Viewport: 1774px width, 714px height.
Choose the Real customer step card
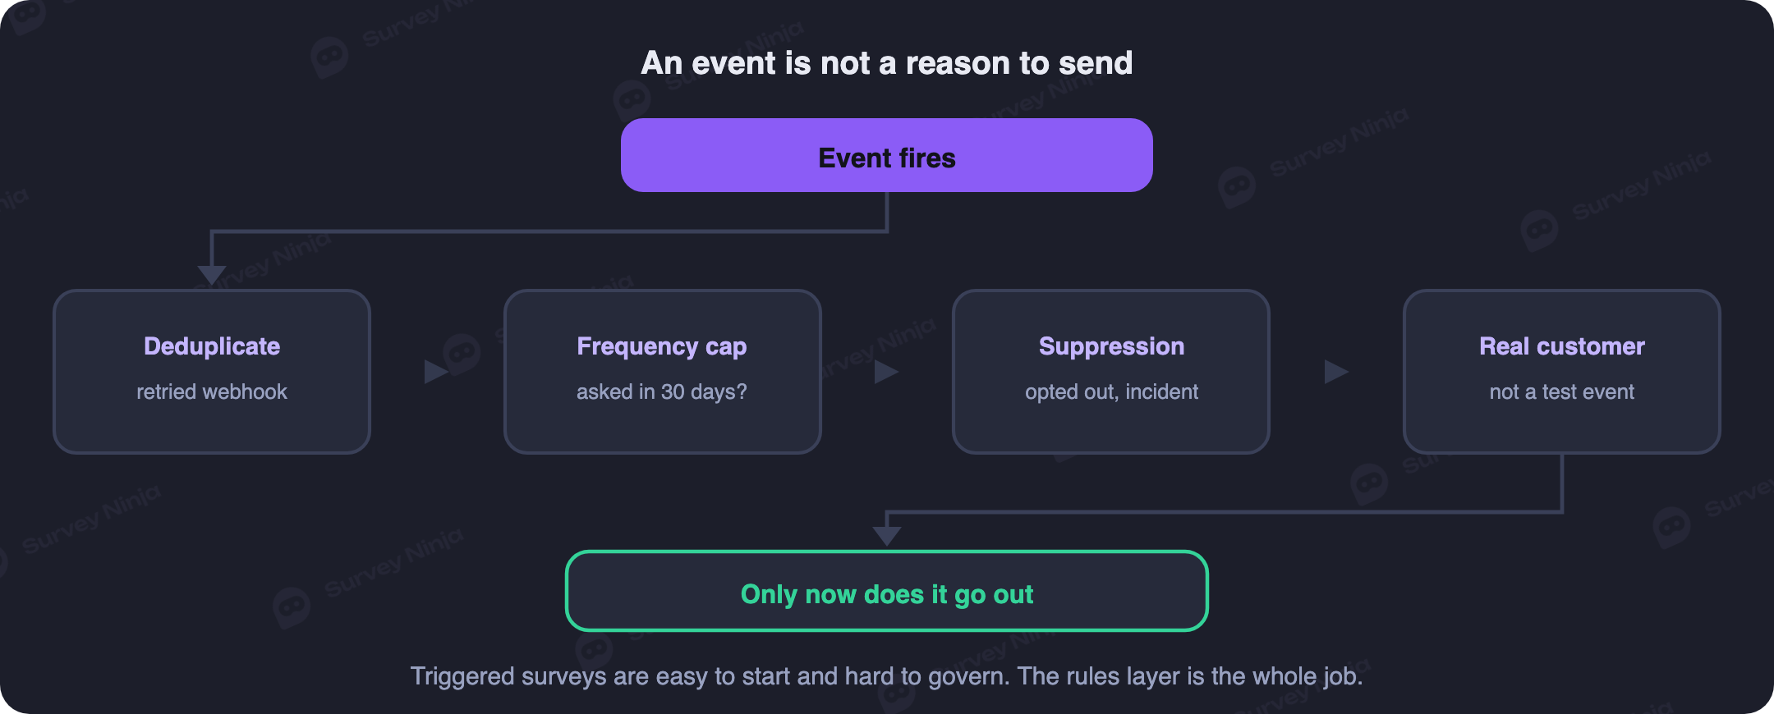point(1562,371)
